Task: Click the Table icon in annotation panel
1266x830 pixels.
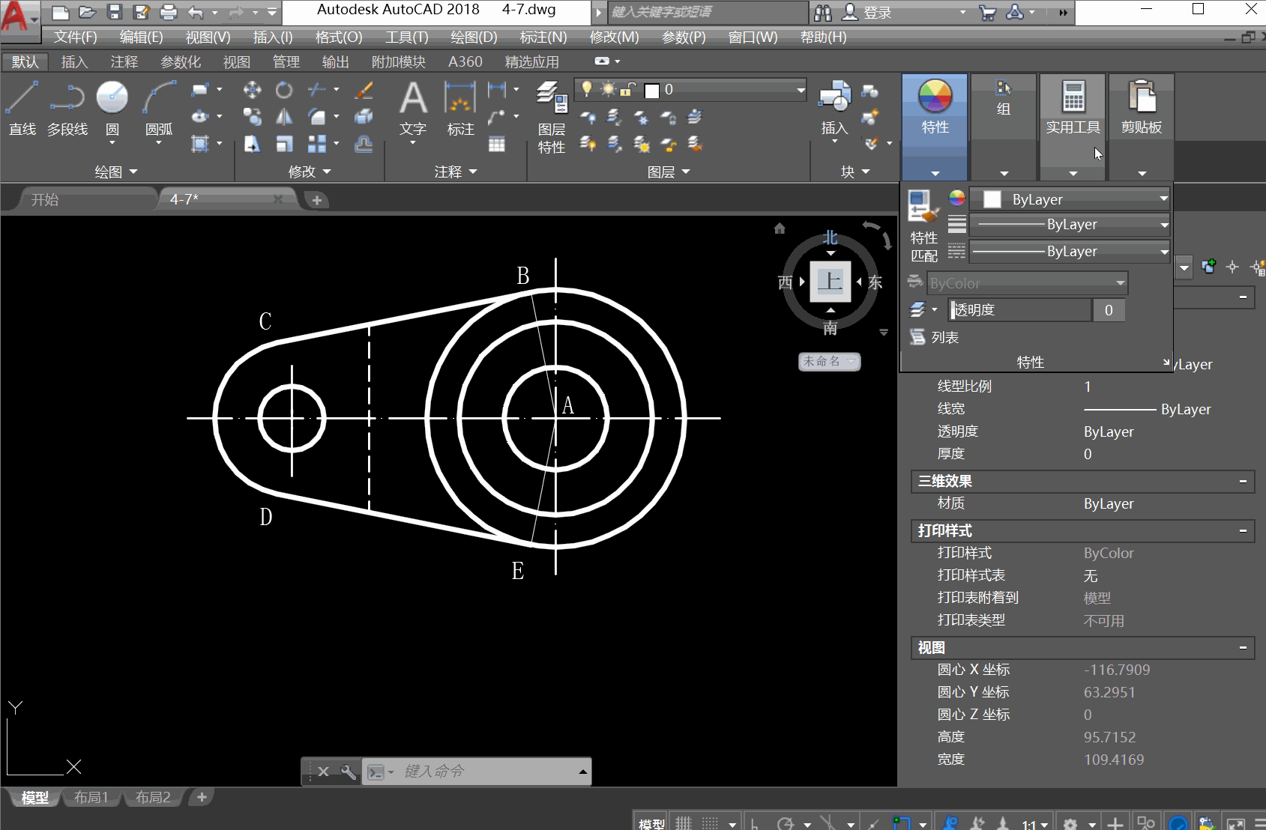Action: [496, 144]
